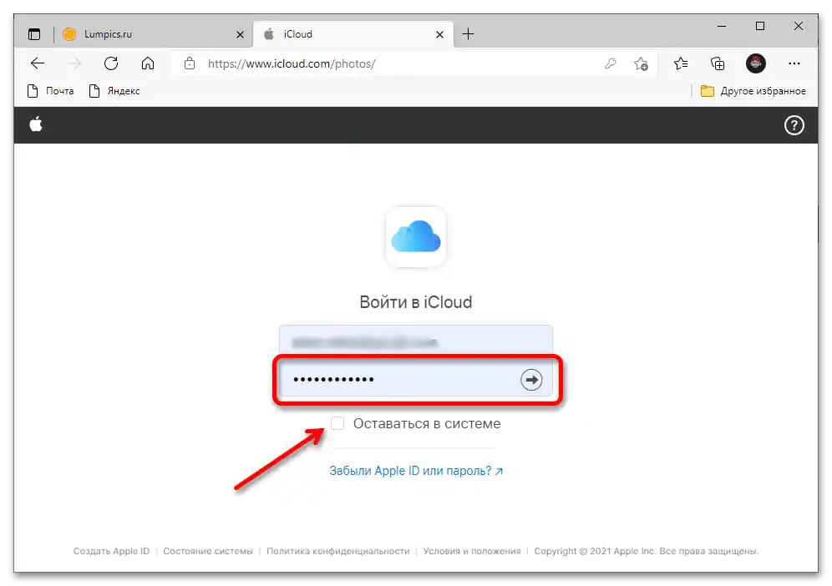The height and width of the screenshot is (586, 832).
Task: Go to the browser home page
Action: point(148,63)
